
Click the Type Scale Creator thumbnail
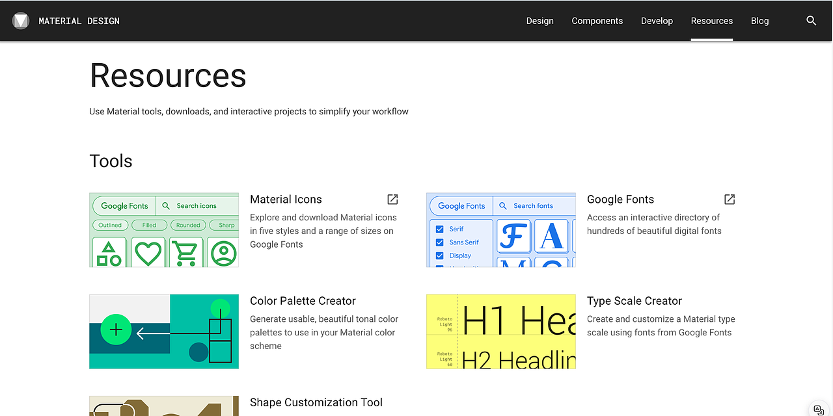point(500,331)
